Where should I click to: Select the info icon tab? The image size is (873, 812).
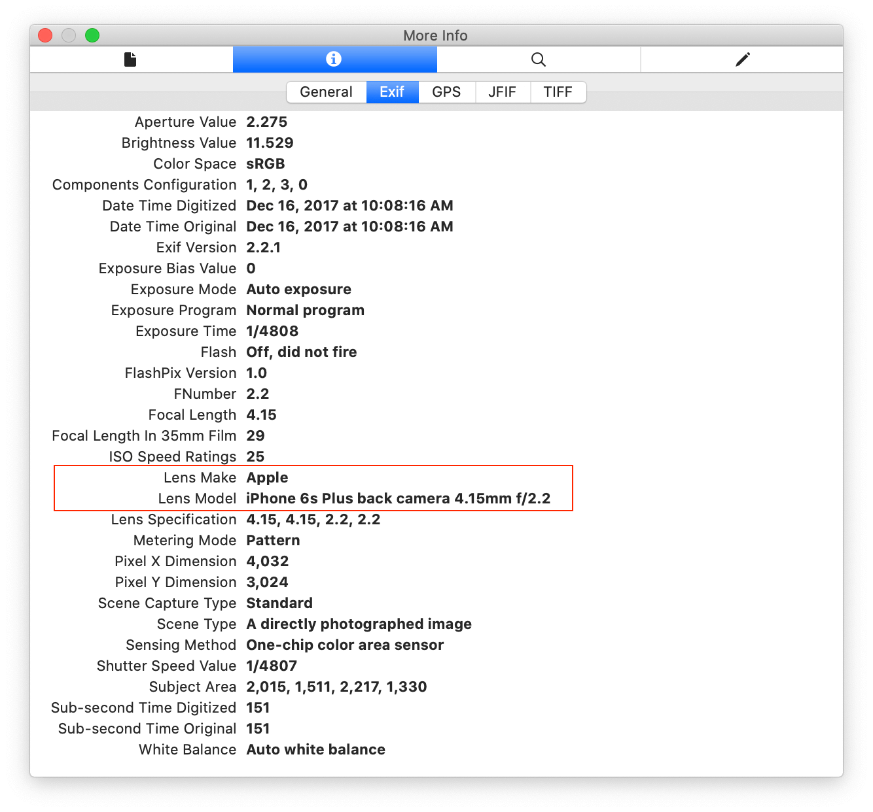point(334,59)
